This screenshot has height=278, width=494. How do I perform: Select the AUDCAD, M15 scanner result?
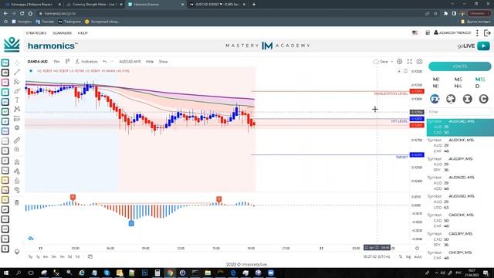pyautogui.click(x=460, y=127)
